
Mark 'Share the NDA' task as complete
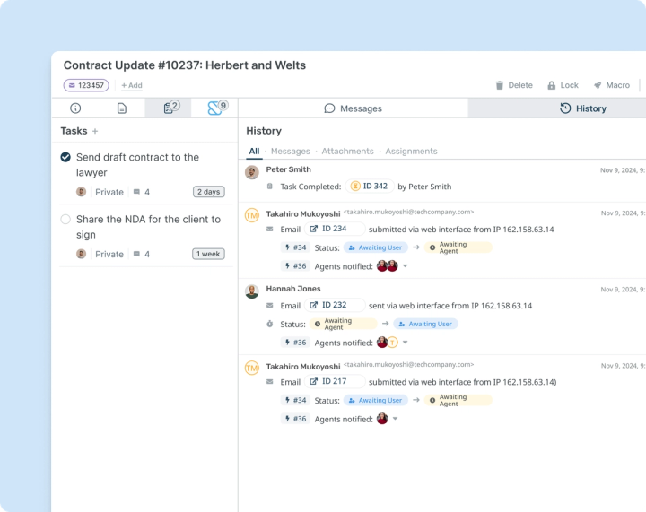point(65,220)
